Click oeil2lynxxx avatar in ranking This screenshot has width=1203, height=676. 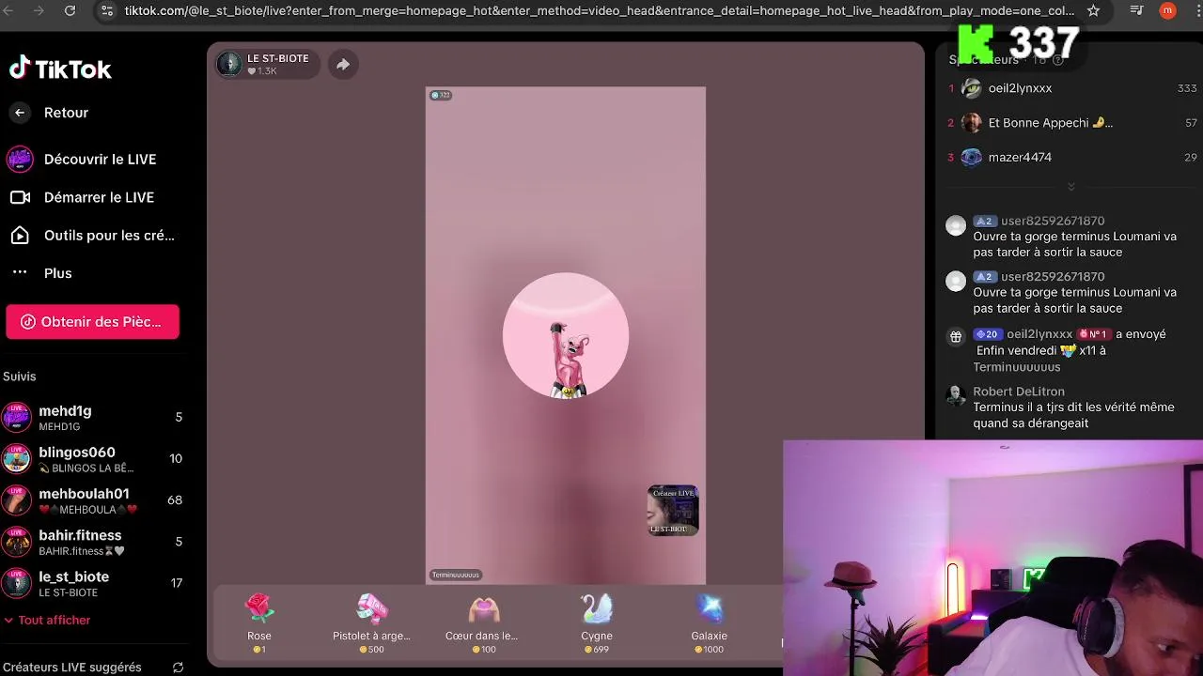(x=972, y=88)
